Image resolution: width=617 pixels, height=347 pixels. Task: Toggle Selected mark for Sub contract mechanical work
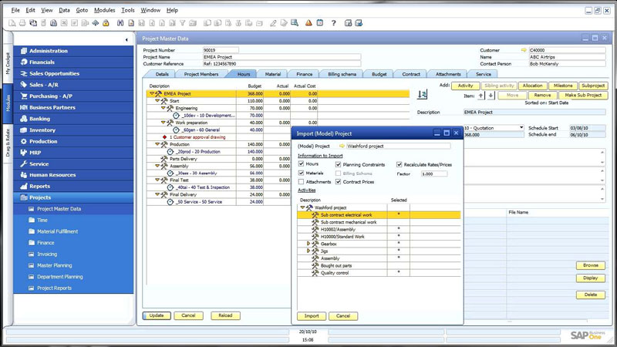point(399,222)
